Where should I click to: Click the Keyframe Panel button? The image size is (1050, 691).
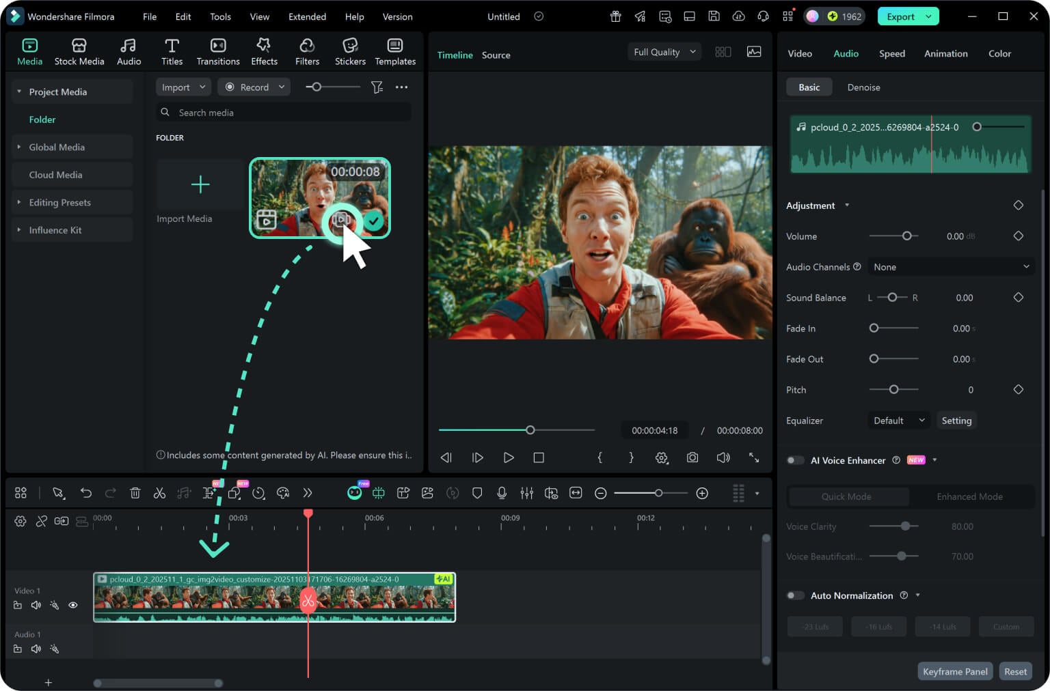coord(954,671)
